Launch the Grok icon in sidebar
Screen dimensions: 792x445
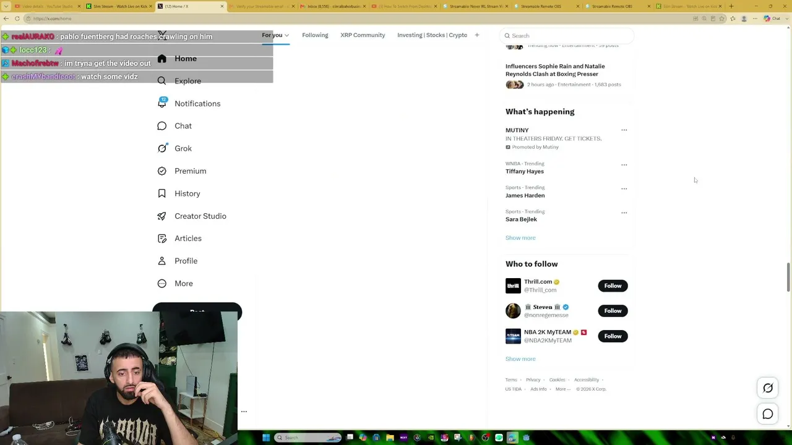click(x=162, y=148)
